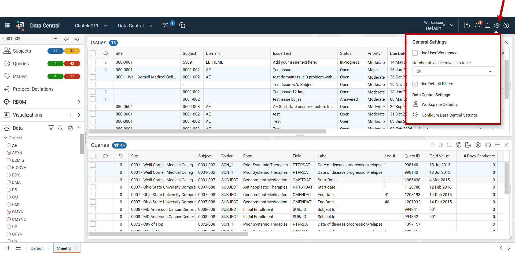This screenshot has width=515, height=253.
Task: Open Workspace Defaults link
Action: pos(439,104)
